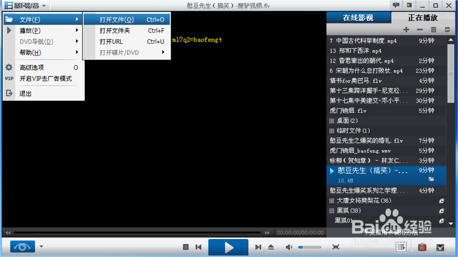Toggle the left-eye mode blue eye button
This screenshot has height=257, width=458.
pyautogui.click(x=22, y=247)
